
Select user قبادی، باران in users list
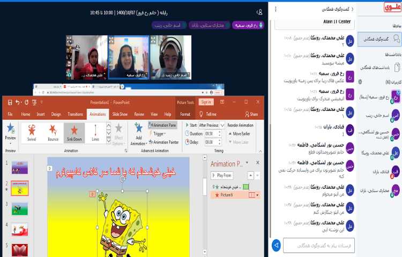(x=386, y=171)
